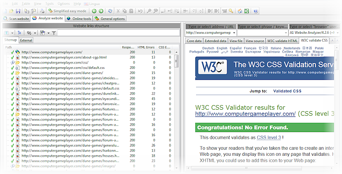
Task: Open the Lingua language menu
Action: pos(92,4)
